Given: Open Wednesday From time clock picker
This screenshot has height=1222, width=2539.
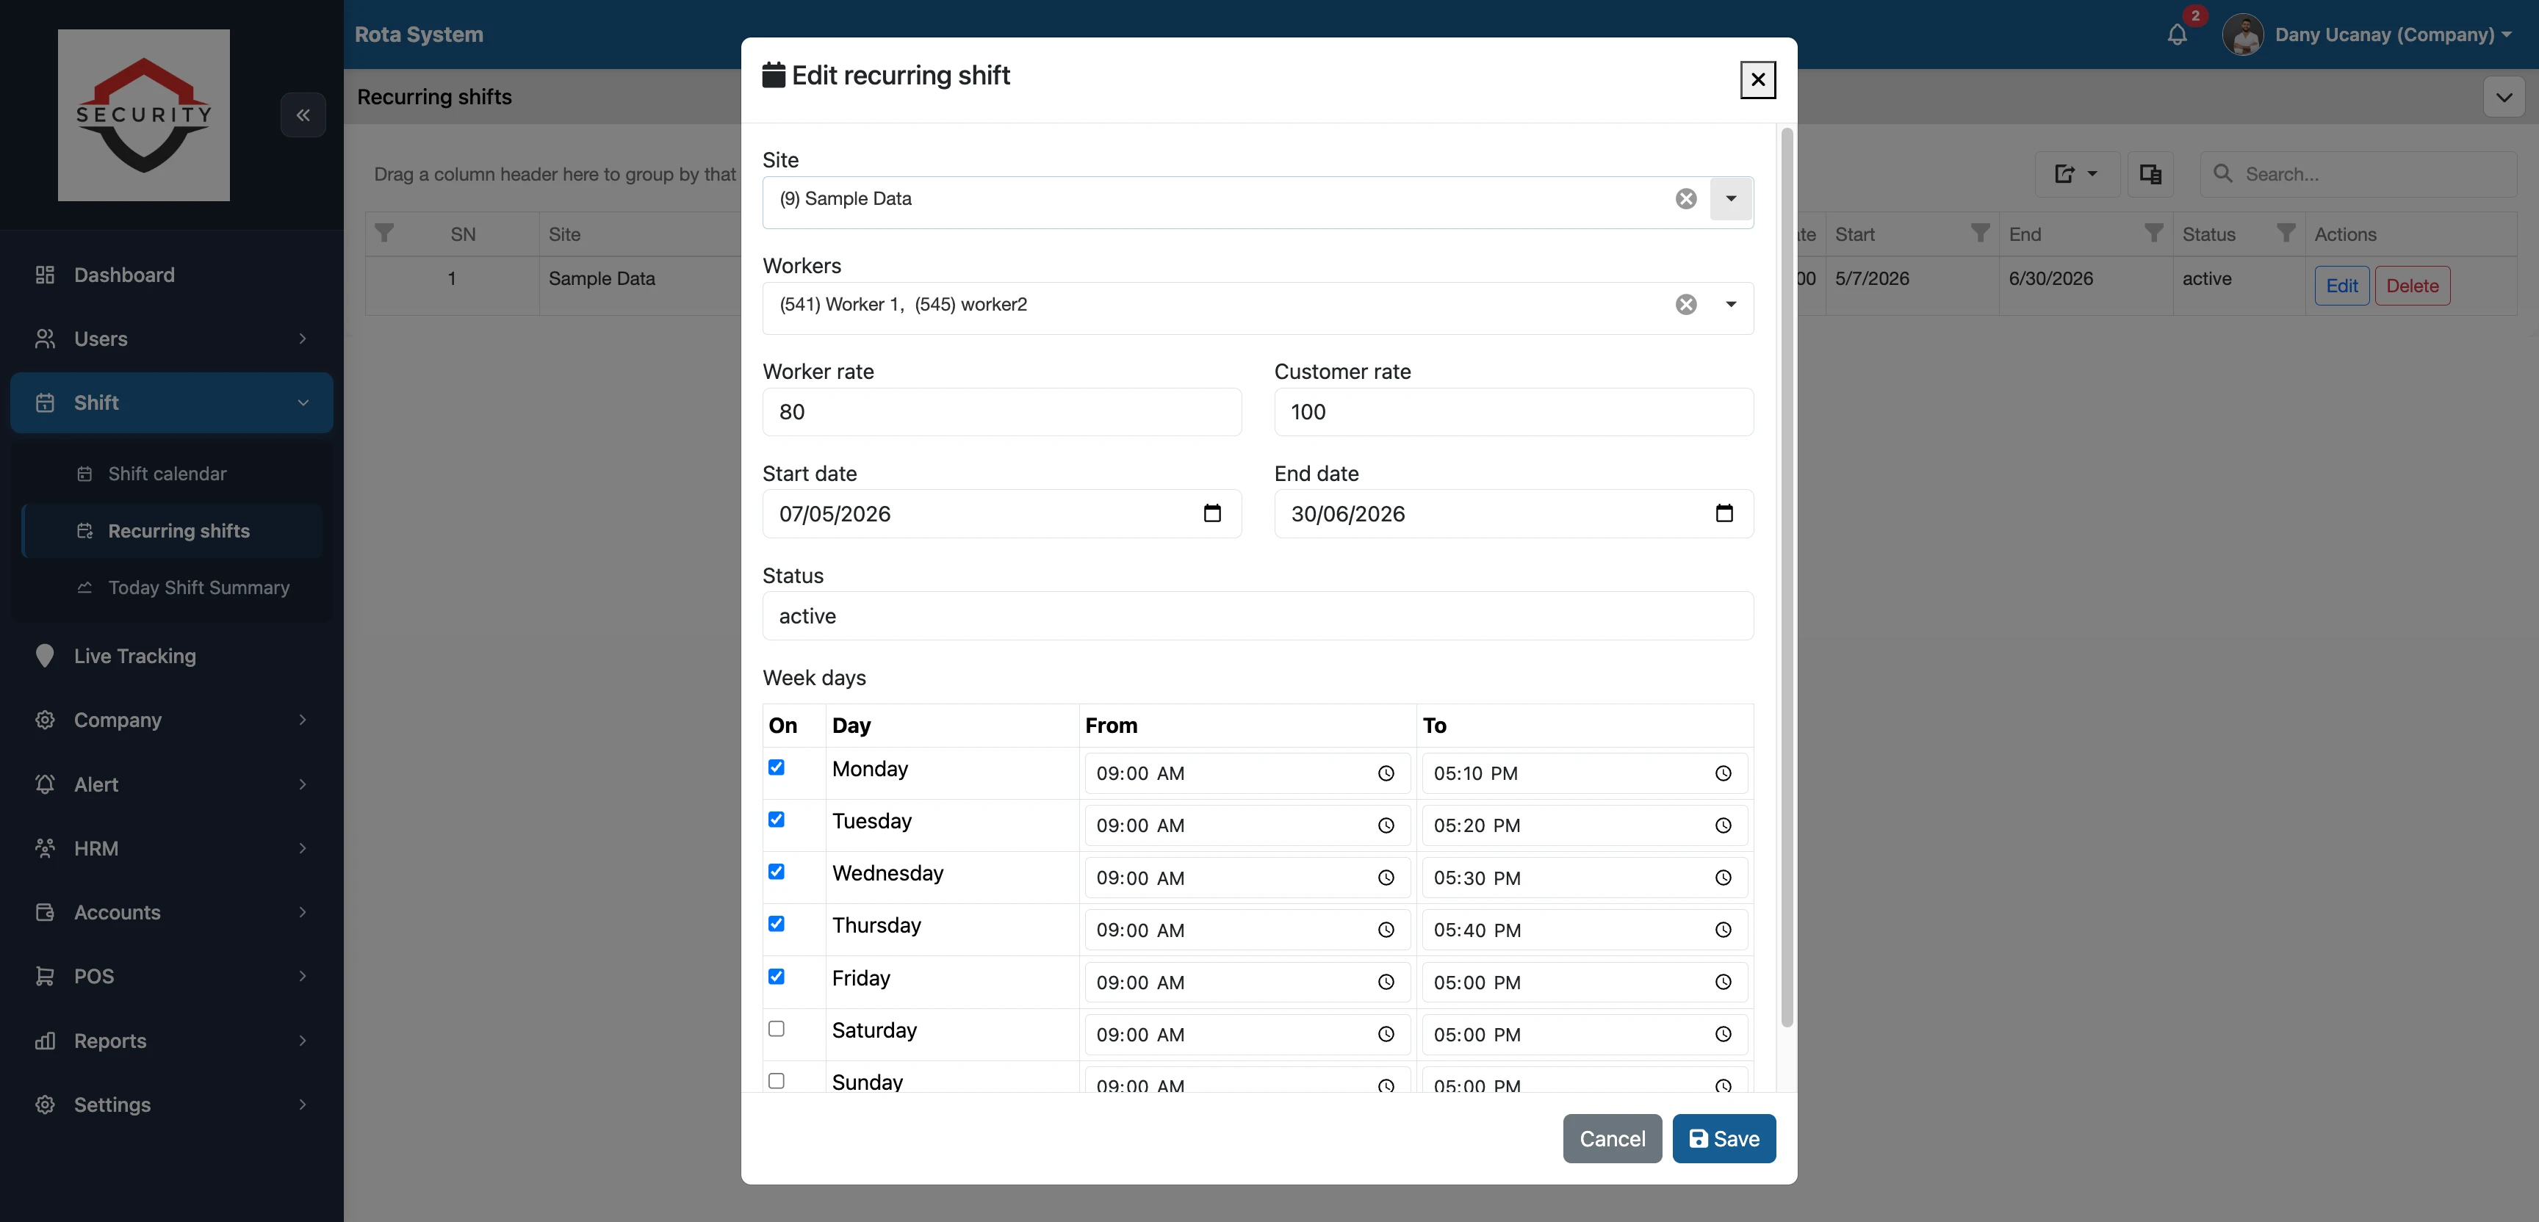Looking at the screenshot, I should (1386, 878).
